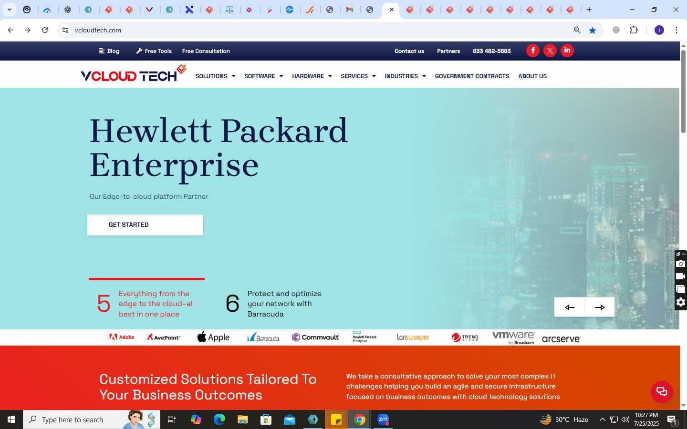
Task: Open the Facebook social icon
Action: (x=533, y=51)
